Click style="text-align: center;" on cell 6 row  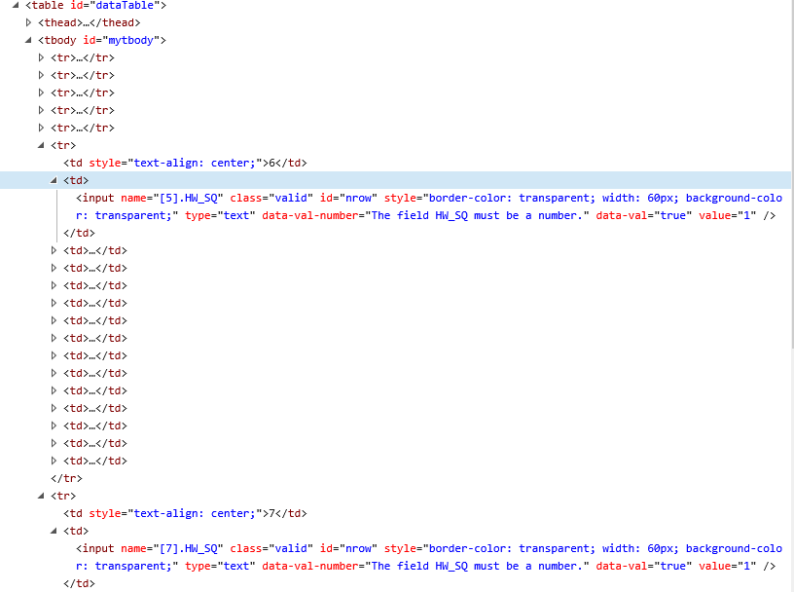176,163
